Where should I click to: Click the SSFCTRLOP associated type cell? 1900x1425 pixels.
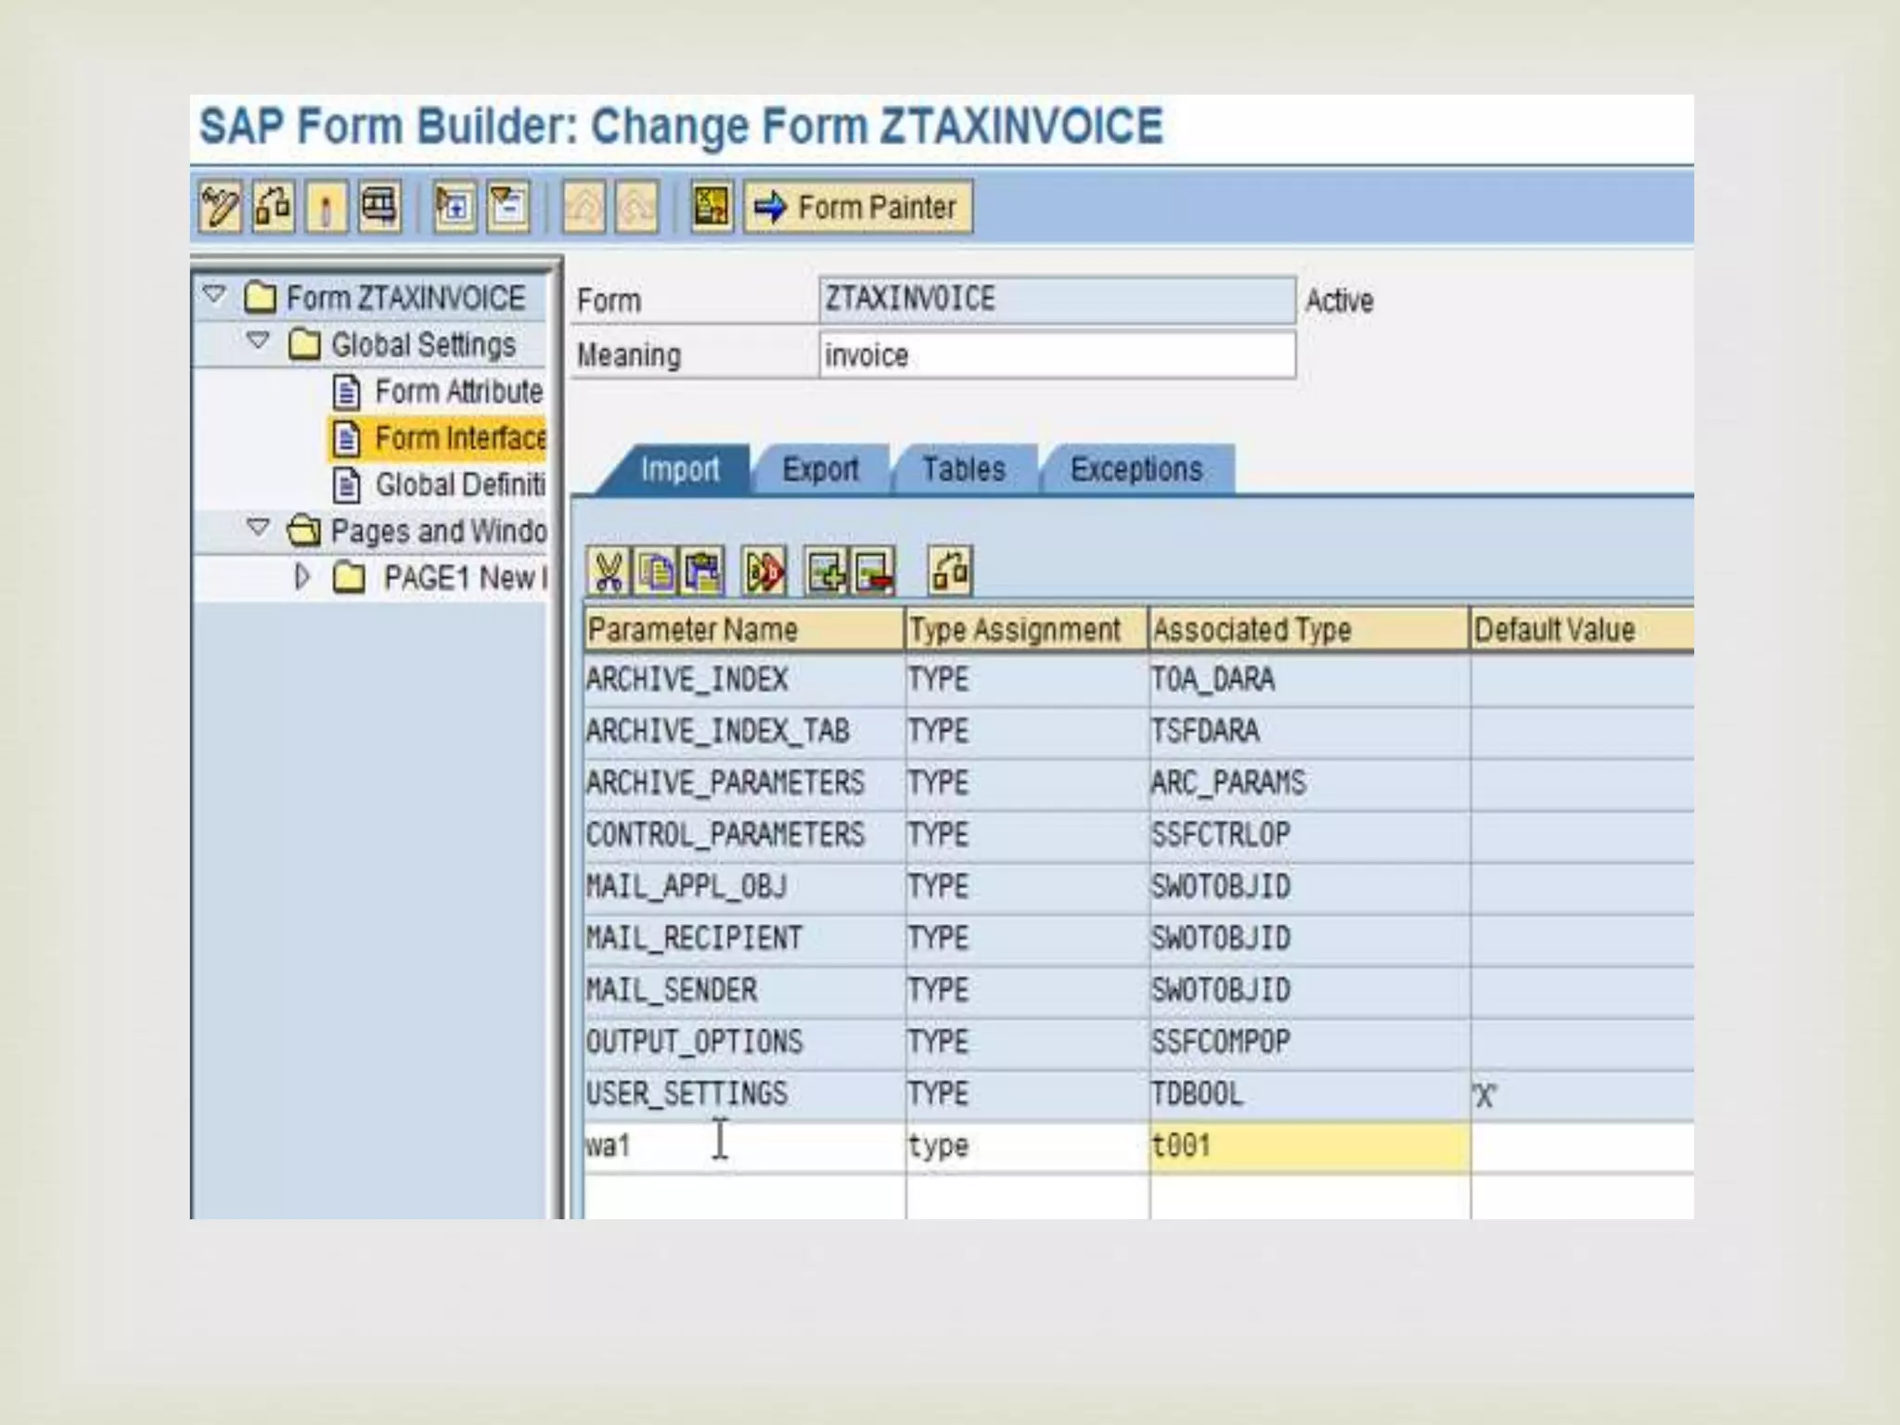point(1309,835)
